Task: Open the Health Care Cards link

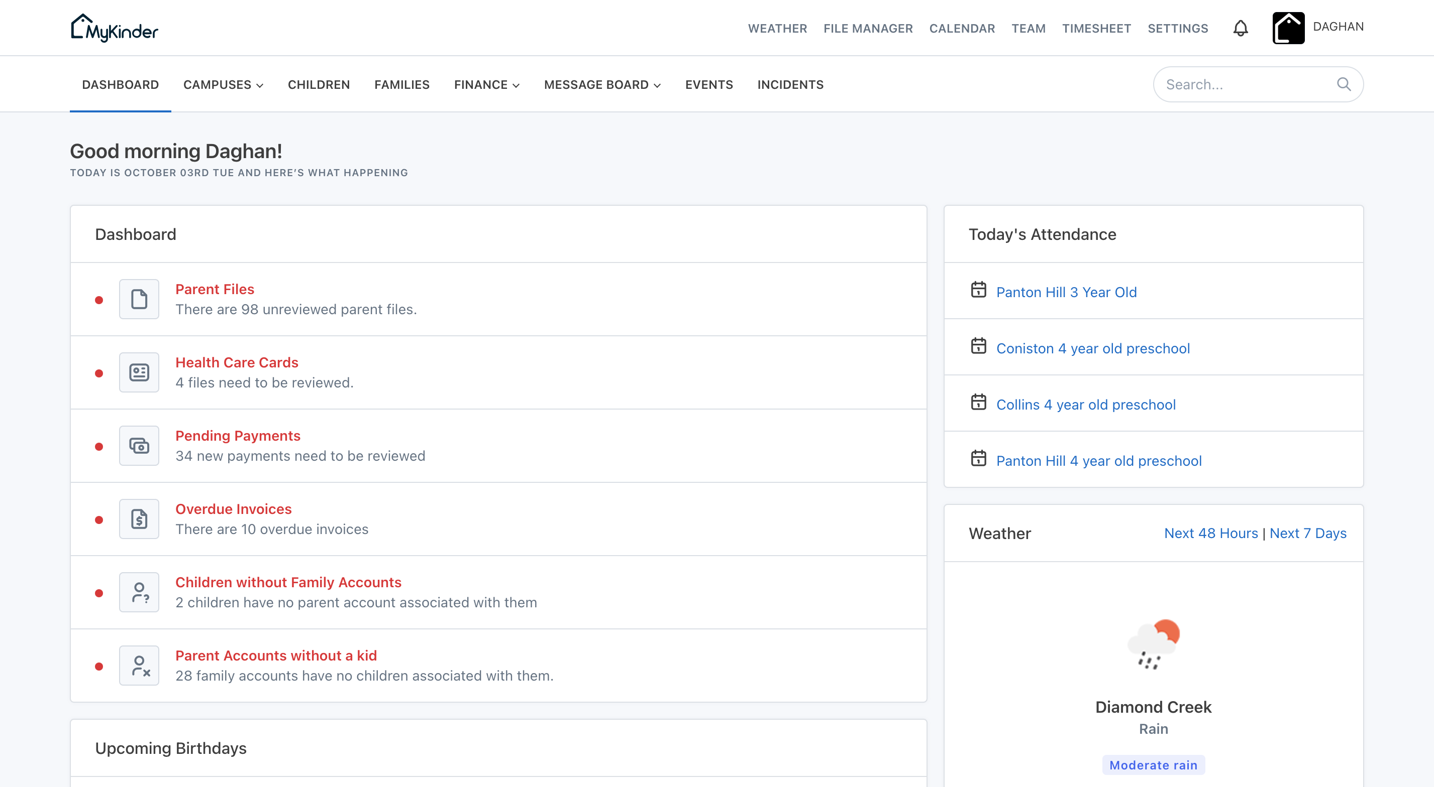Action: [x=237, y=362]
